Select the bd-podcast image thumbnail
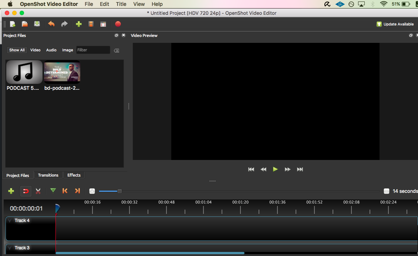The height and width of the screenshot is (256, 418). (62, 72)
